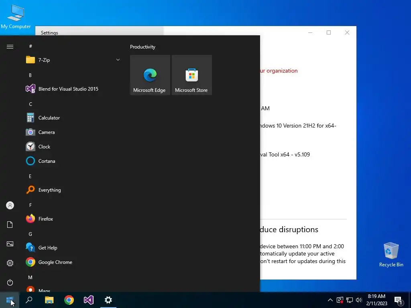Expand the 7-Zip folder chevron
The width and height of the screenshot is (411, 308).
tap(118, 60)
